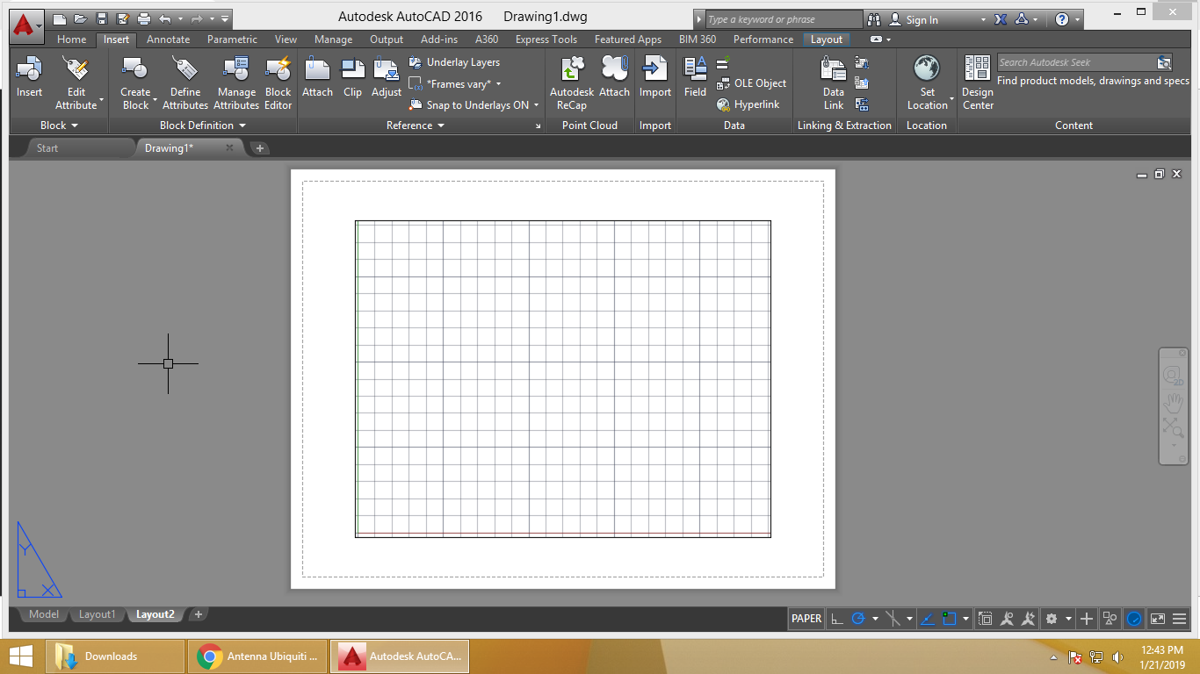Screen dimensions: 1200x674
Task: Toggle Annotation Monitor plus icon
Action: point(1087,619)
